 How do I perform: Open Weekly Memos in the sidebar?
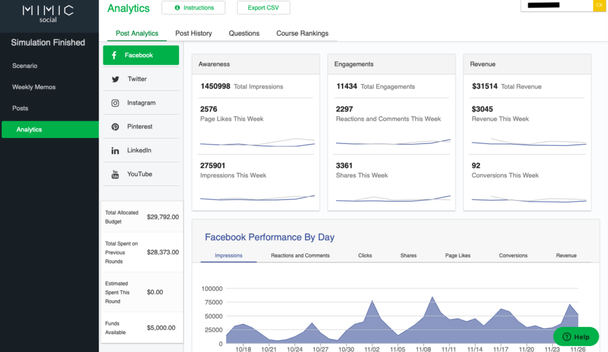coord(34,87)
